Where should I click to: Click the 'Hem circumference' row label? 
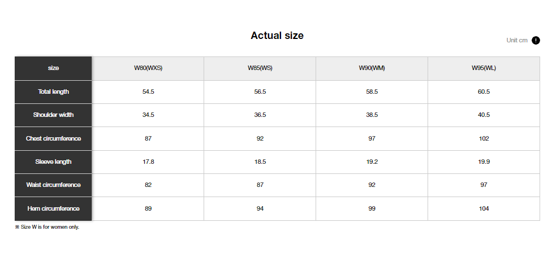pos(53,208)
